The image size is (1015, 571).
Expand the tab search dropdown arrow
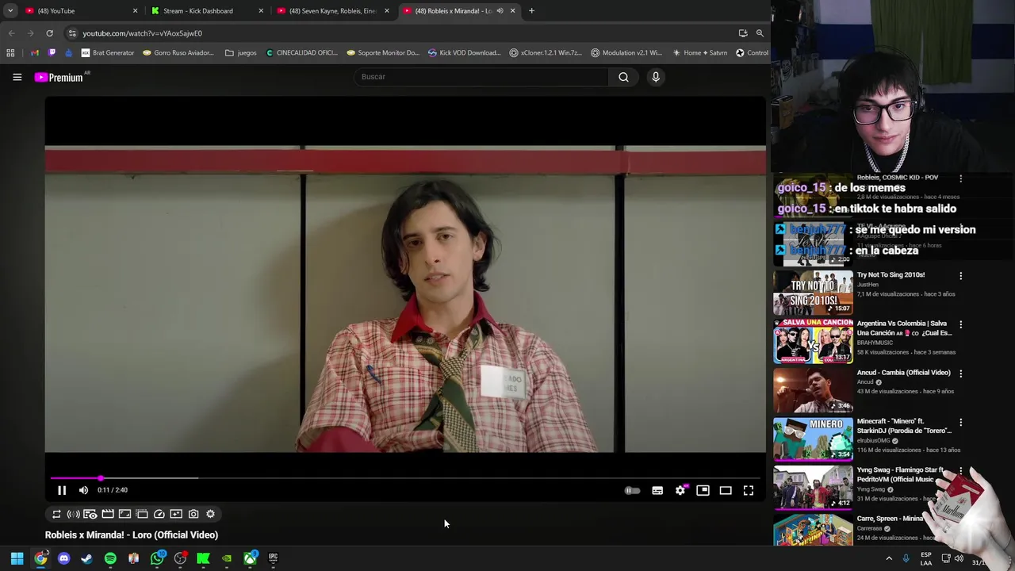pos(10,11)
